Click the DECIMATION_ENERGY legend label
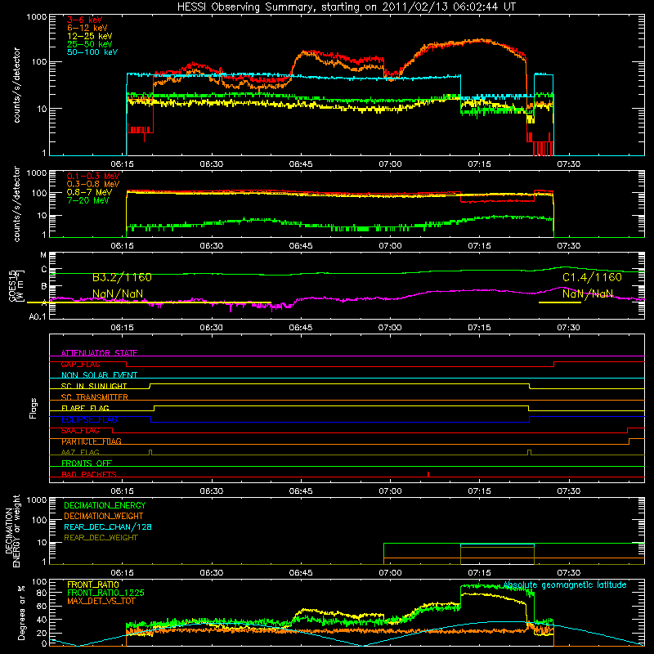The image size is (654, 654). [x=105, y=505]
